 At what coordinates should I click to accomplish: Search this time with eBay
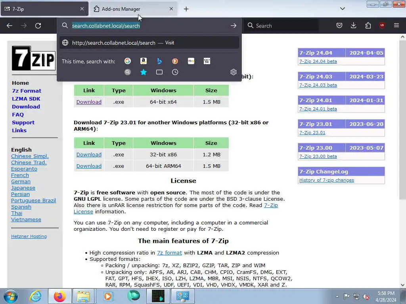pyautogui.click(x=191, y=61)
